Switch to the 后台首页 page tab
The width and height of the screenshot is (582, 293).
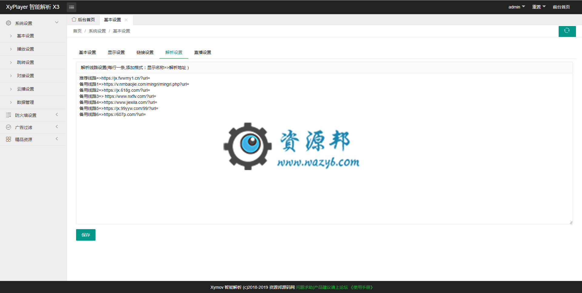(x=83, y=20)
